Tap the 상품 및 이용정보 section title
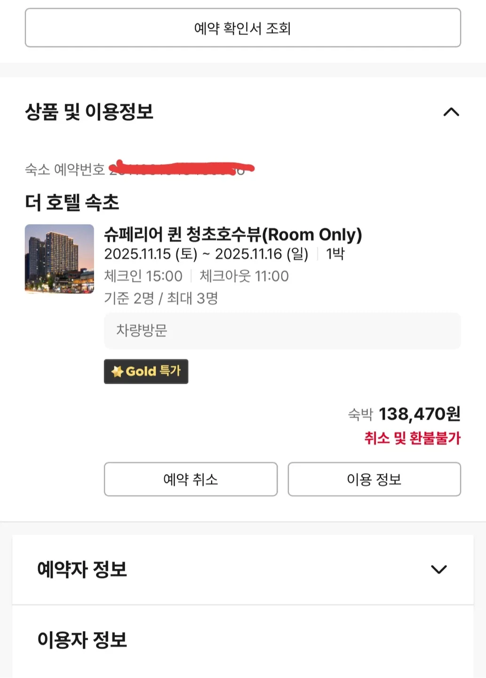486x678 pixels. [x=89, y=112]
